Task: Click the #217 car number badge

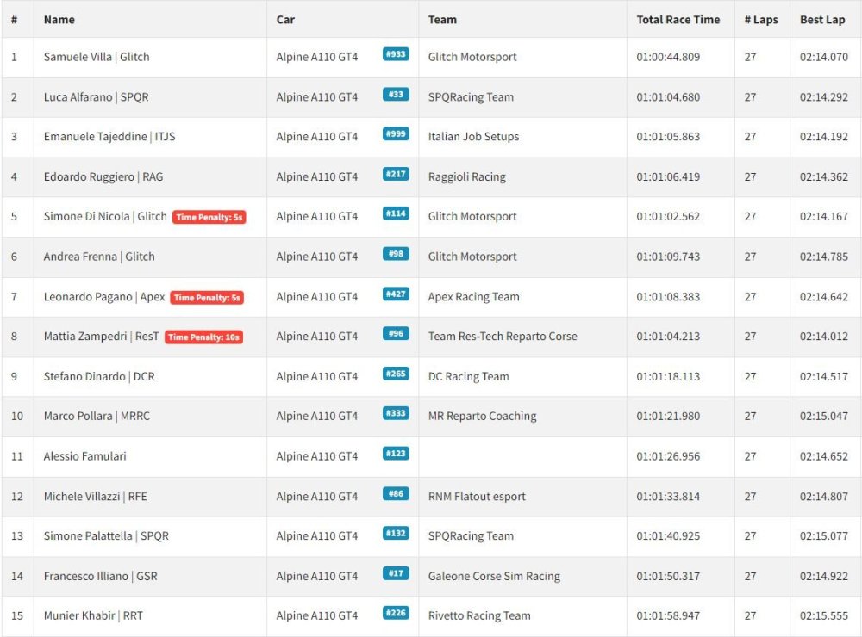Action: click(396, 174)
